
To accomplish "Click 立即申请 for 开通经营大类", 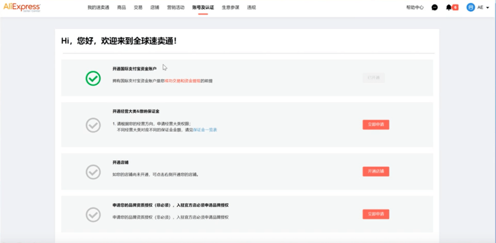I will click(x=376, y=125).
